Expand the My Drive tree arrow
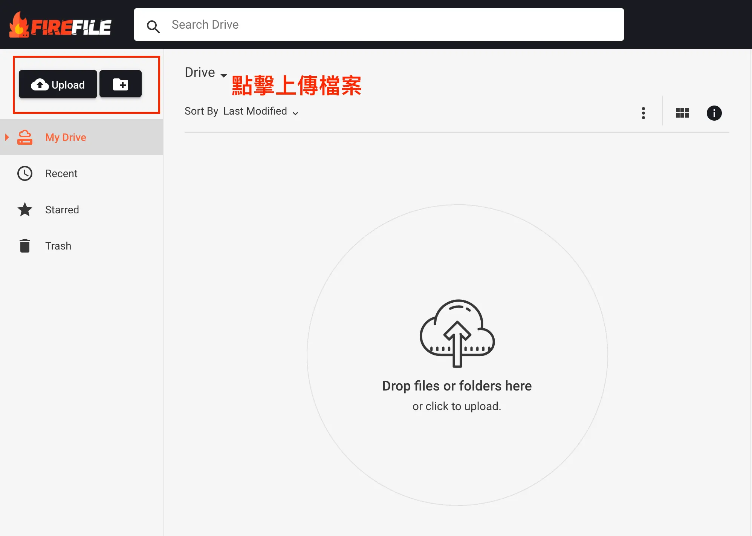Image resolution: width=752 pixels, height=536 pixels. click(7, 137)
